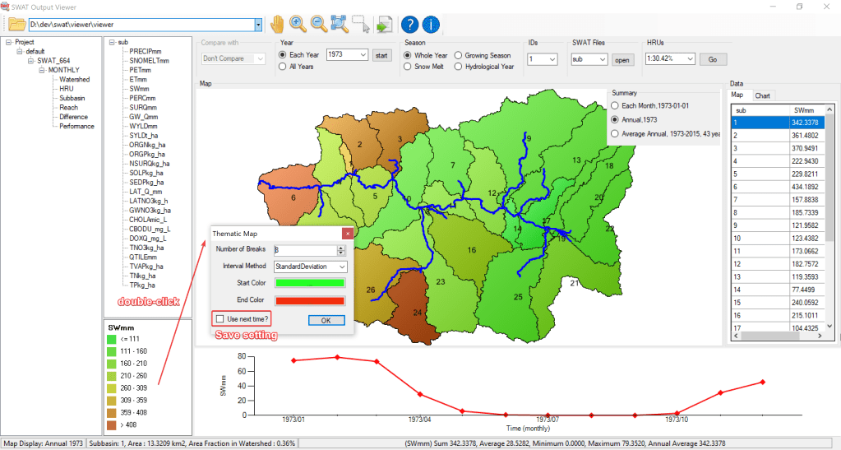Switch to the Chart tab
Viewport: 841px width, 450px height.
click(x=762, y=95)
